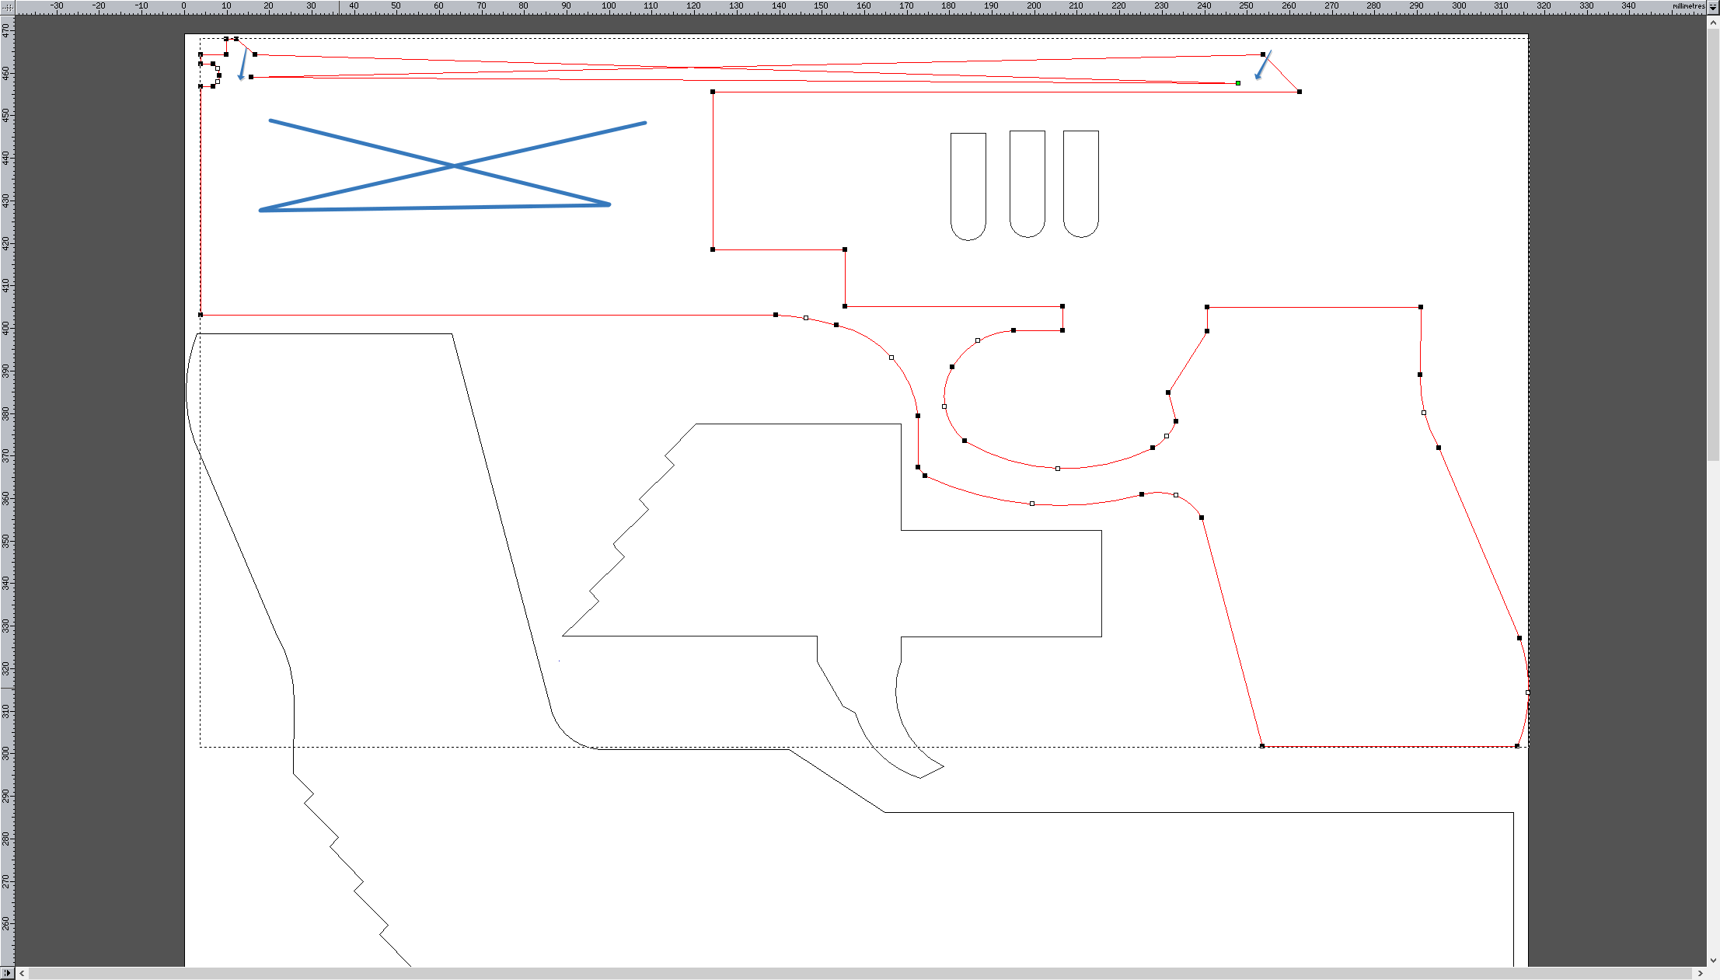This screenshot has width=1720, height=980.
Task: Click the 100 mark on the horizontal ruler
Action: pyautogui.click(x=609, y=6)
